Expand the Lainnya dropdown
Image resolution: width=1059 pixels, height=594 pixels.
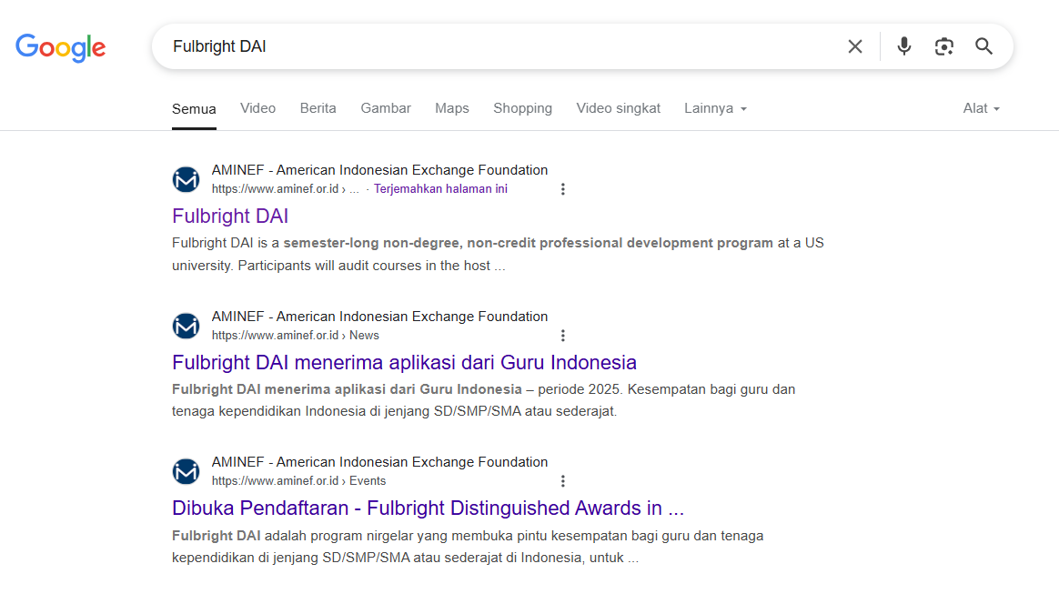click(715, 108)
